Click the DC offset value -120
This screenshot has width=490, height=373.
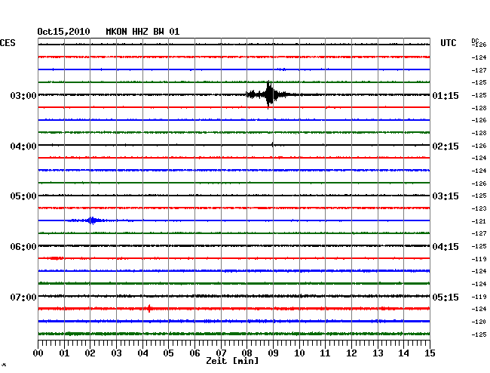tap(479, 322)
